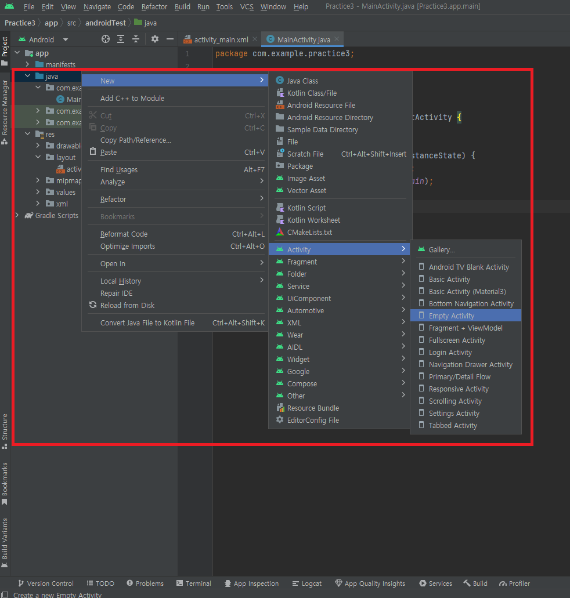This screenshot has height=598, width=570.
Task: Choose Kotlin Script option
Action: click(x=340, y=208)
